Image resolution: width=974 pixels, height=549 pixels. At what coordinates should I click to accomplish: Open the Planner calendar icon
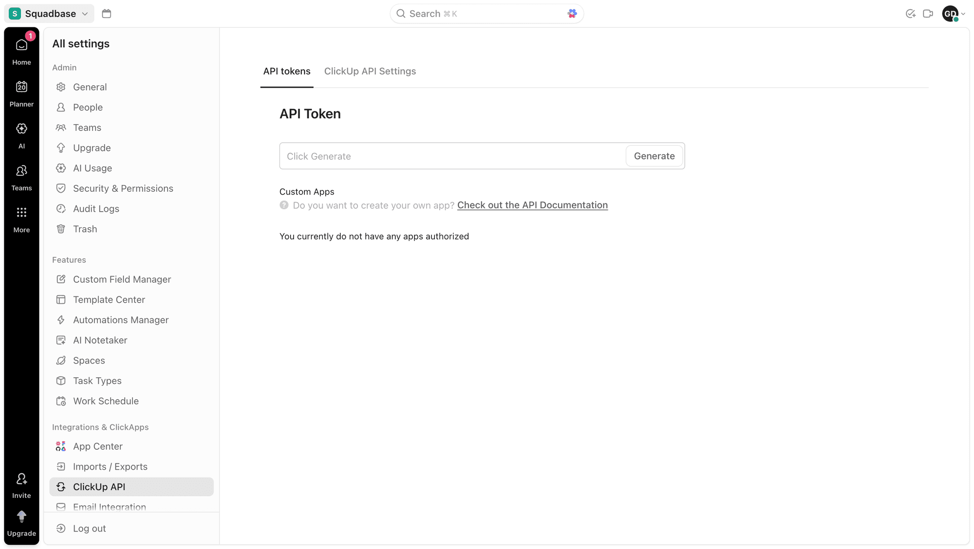[21, 87]
